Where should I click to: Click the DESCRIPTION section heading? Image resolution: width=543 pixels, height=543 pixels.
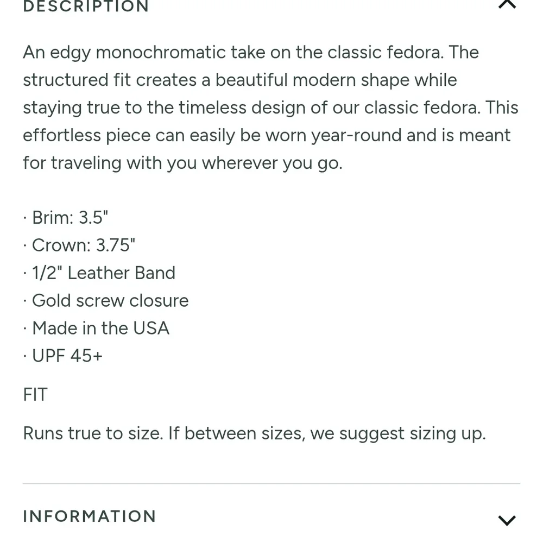(86, 7)
